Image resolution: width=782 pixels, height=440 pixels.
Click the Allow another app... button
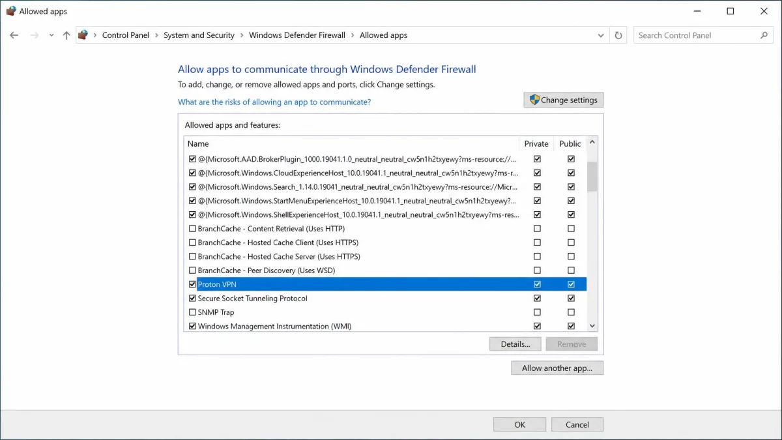[x=557, y=368]
